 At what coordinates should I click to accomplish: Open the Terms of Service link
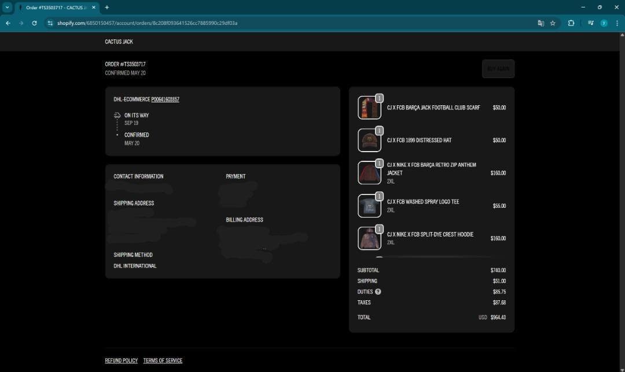tap(163, 360)
